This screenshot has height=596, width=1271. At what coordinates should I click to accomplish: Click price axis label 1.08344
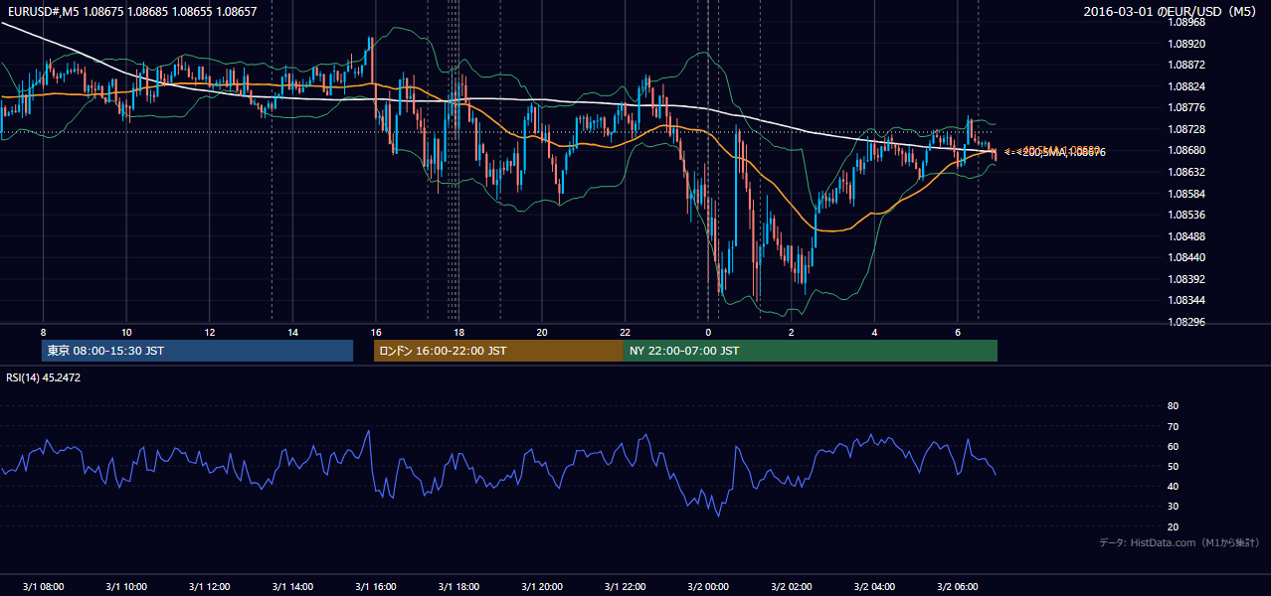(1186, 300)
